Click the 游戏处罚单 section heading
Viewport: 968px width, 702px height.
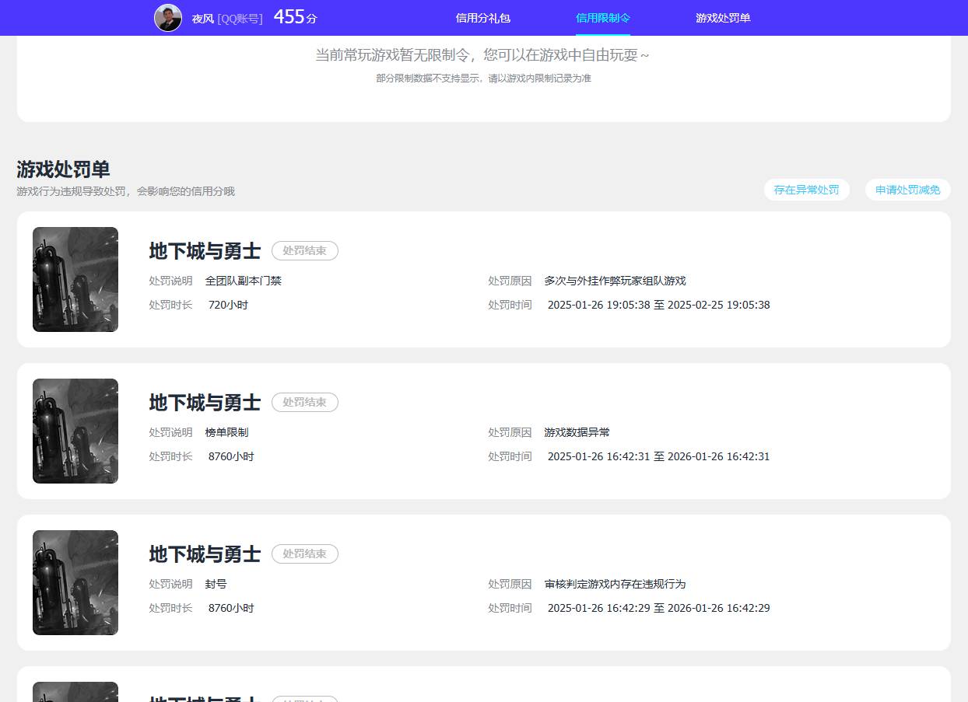(x=64, y=169)
